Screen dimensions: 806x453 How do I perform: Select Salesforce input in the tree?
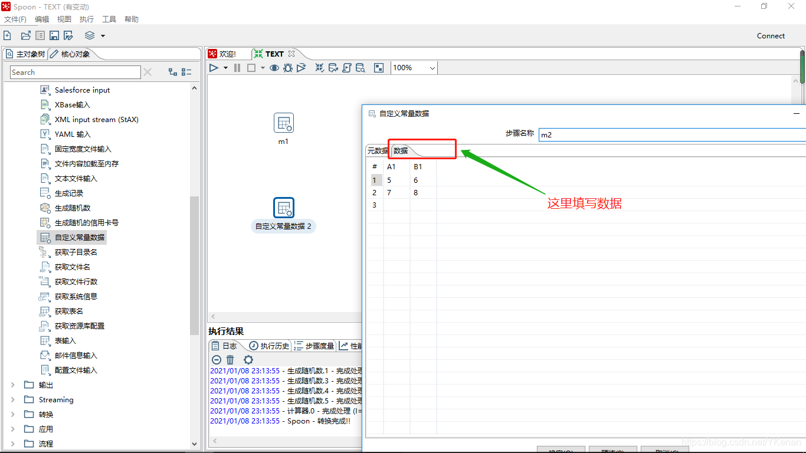tap(82, 90)
